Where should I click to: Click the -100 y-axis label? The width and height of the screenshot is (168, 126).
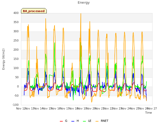coord(15,105)
